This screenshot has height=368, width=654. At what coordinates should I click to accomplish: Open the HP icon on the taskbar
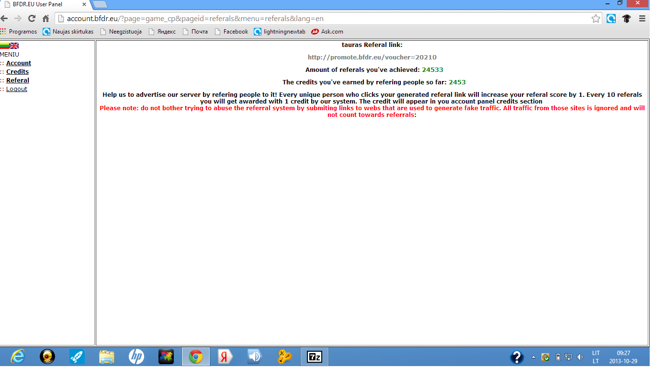[136, 356]
